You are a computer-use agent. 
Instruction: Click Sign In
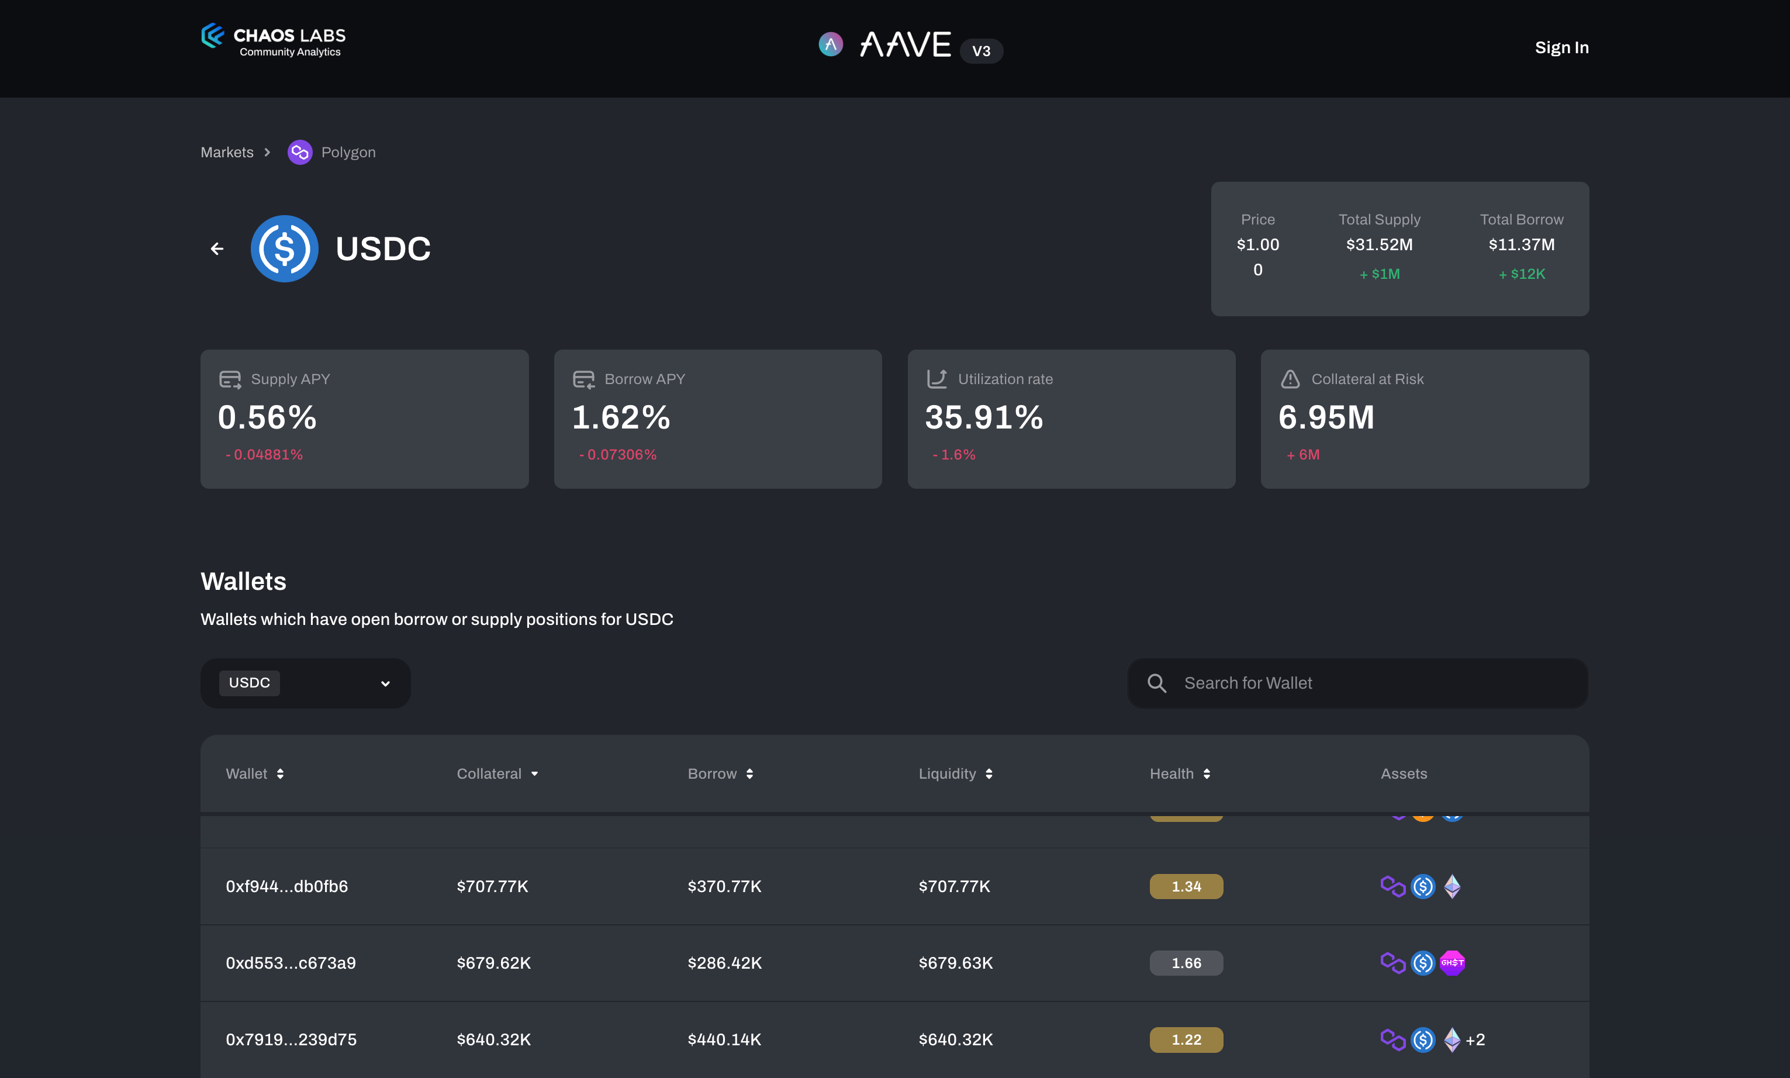[x=1561, y=48]
